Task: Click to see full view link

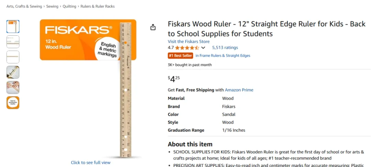Action: [91, 163]
